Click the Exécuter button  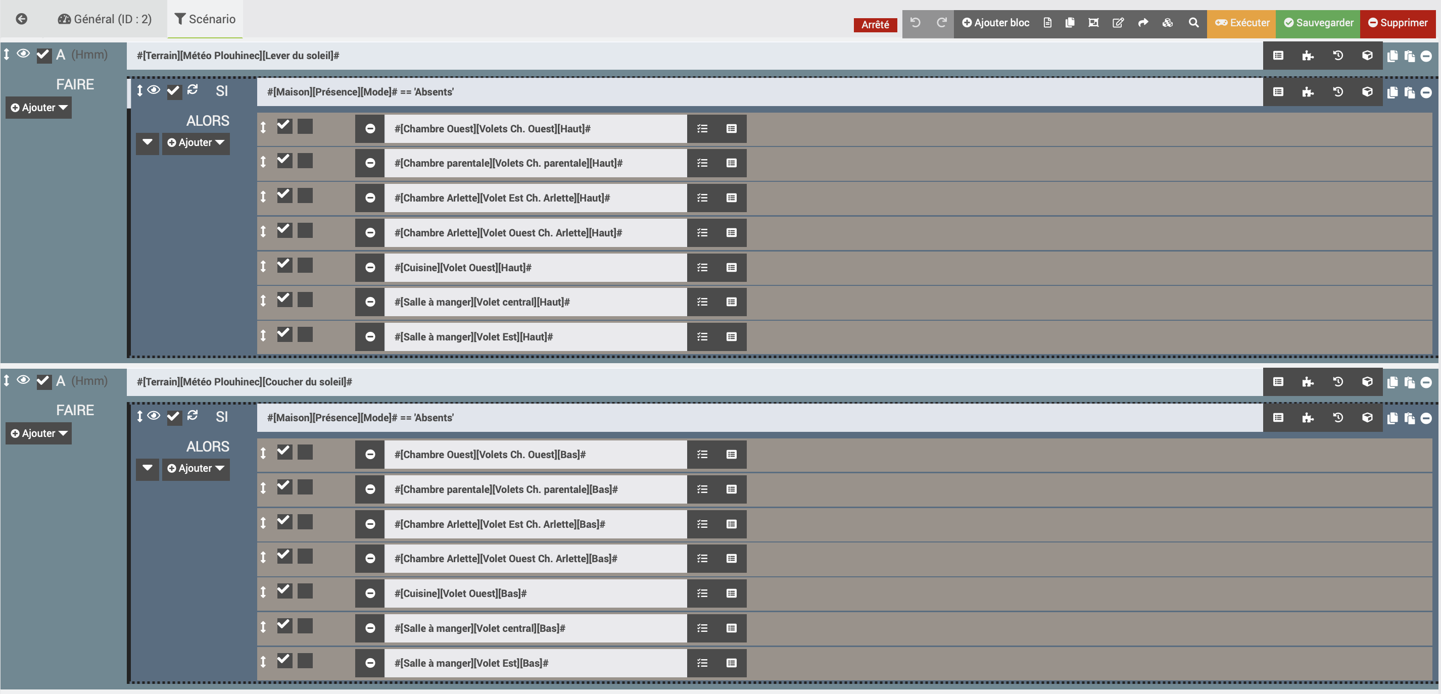[x=1242, y=23]
